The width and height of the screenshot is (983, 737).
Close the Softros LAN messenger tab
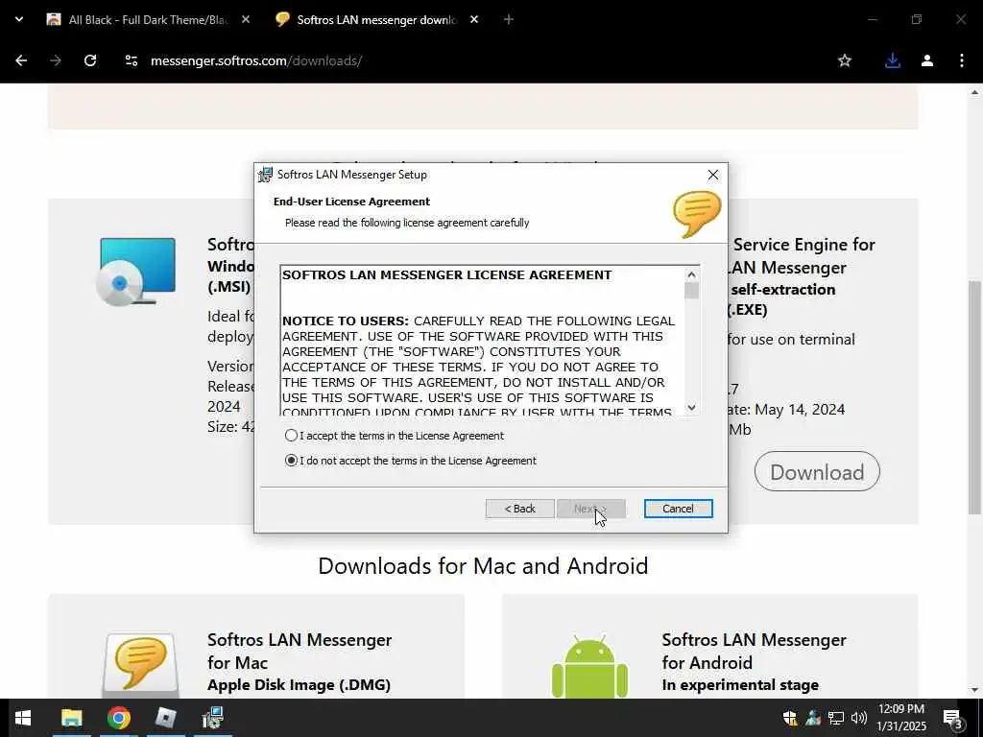[x=474, y=20]
